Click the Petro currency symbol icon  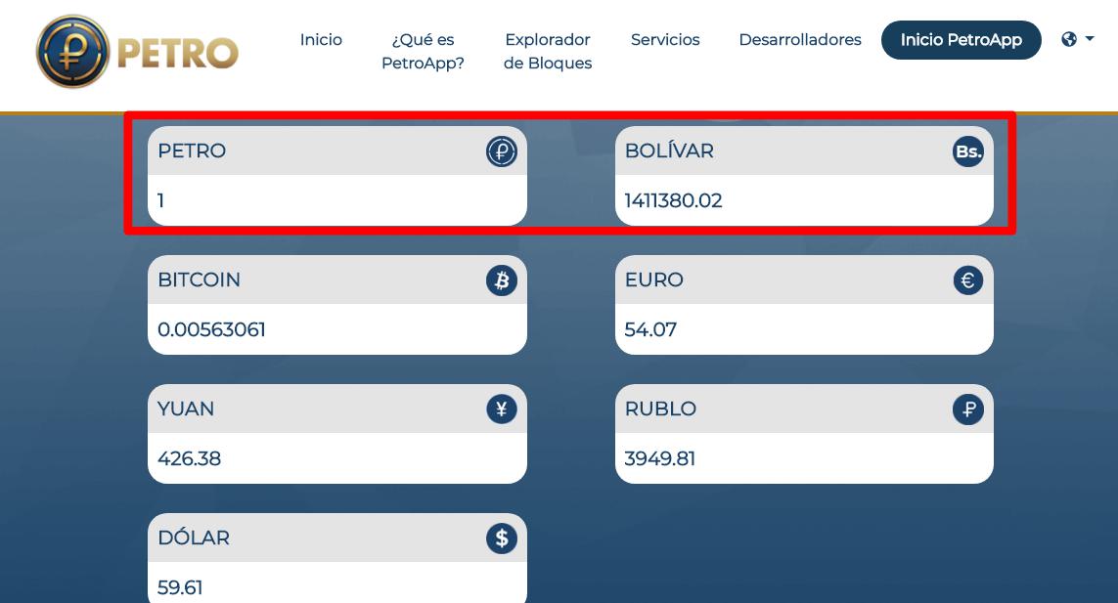(x=501, y=151)
